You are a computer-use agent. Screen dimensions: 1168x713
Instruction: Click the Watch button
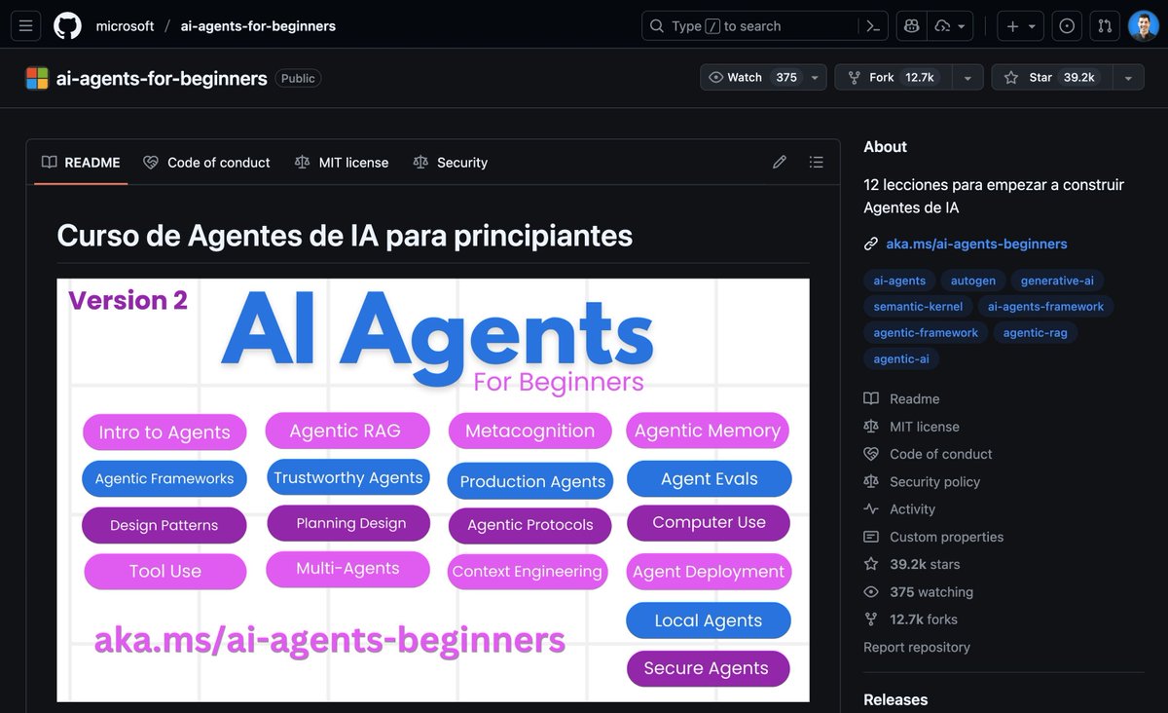click(751, 77)
